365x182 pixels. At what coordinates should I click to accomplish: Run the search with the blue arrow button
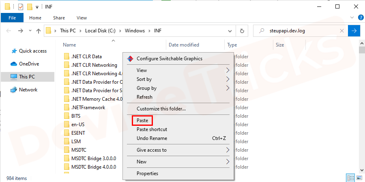354,31
